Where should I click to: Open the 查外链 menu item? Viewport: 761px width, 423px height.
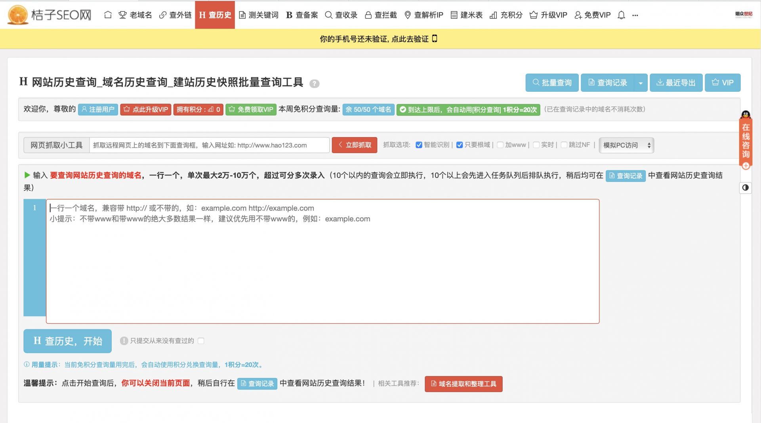click(x=175, y=15)
